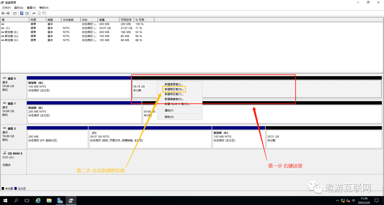The height and width of the screenshot is (205, 384).
Task: Click the 71 % available cell
Action: pos(139,28)
